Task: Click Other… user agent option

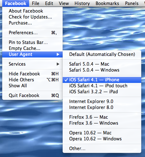Action: 102,149
